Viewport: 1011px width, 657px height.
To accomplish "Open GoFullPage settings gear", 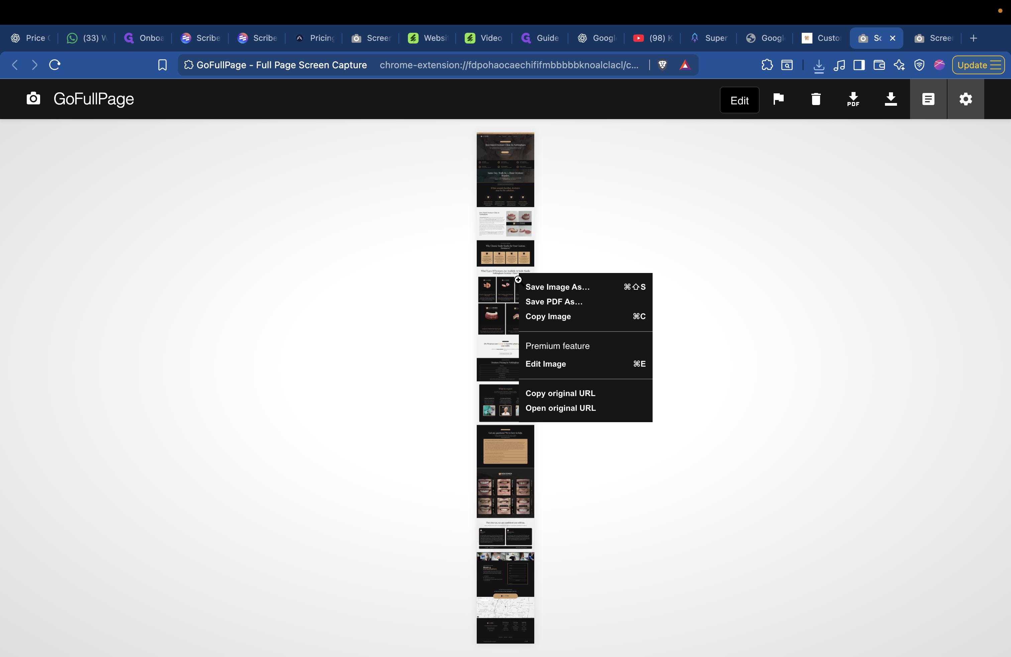I will [966, 99].
